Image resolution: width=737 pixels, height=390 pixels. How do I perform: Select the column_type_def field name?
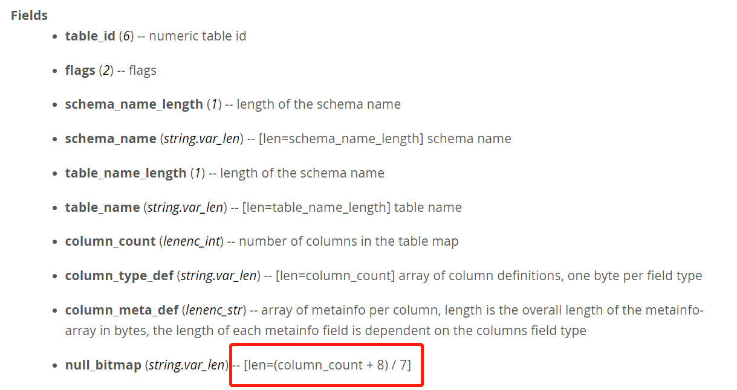click(x=119, y=276)
